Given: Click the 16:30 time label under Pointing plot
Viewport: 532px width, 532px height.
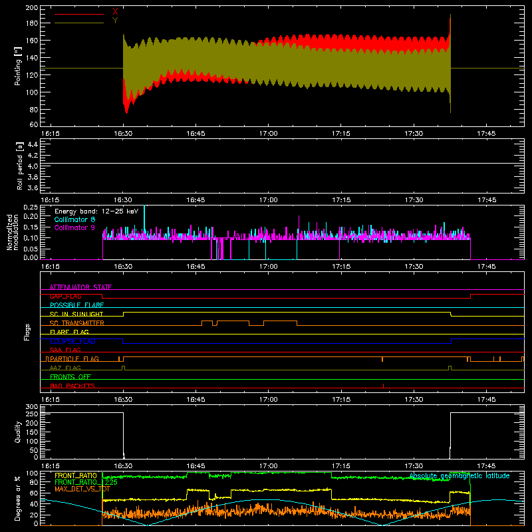Looking at the screenshot, I should tap(123, 134).
